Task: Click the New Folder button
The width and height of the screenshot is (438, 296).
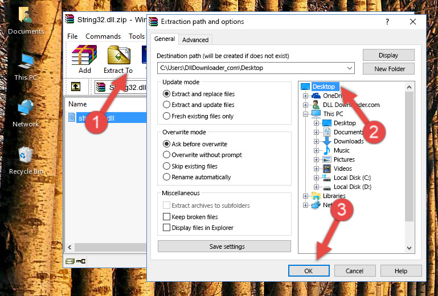Action: point(388,69)
